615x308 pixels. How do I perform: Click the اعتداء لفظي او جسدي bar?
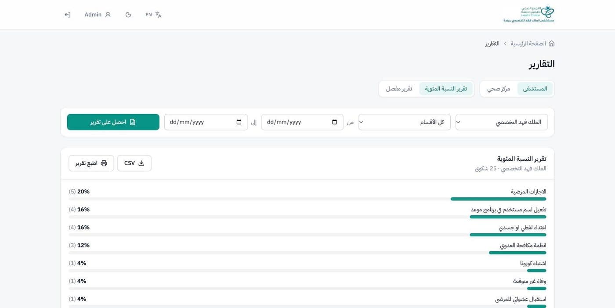307,235
